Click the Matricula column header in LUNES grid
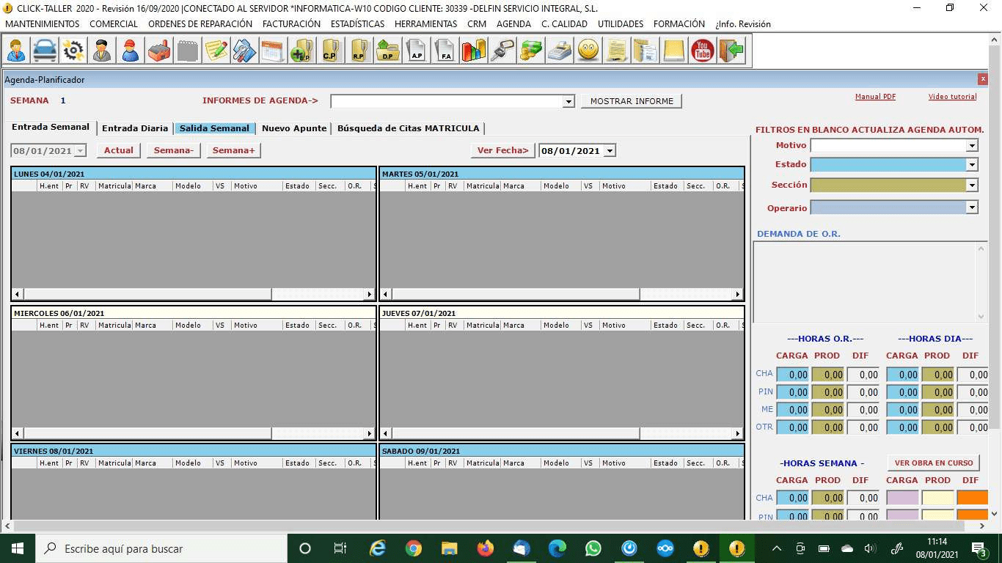Screen dimensions: 1002x563 (x=114, y=186)
